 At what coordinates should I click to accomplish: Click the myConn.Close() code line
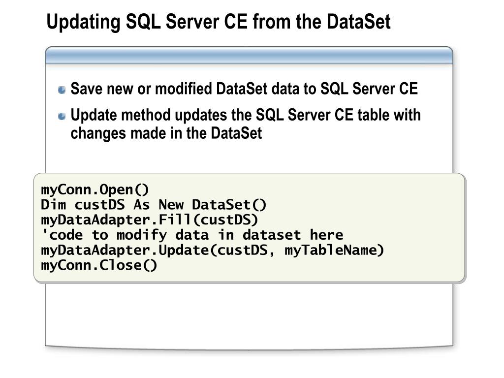tap(99, 265)
